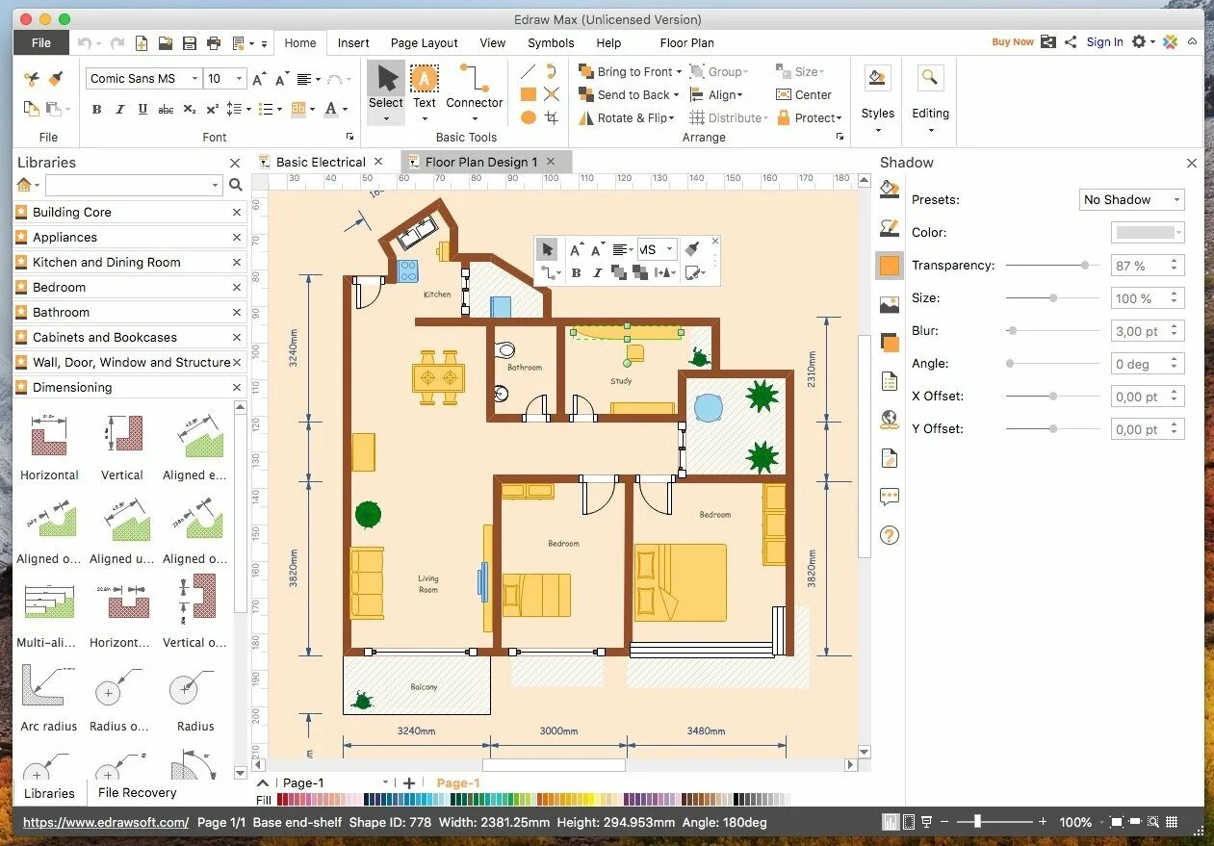
Task: Switch to the Page Layout tab
Action: [424, 42]
